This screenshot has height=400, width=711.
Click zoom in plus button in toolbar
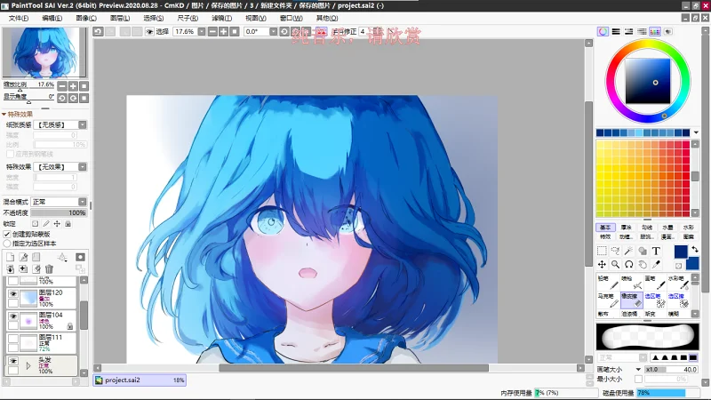click(224, 31)
